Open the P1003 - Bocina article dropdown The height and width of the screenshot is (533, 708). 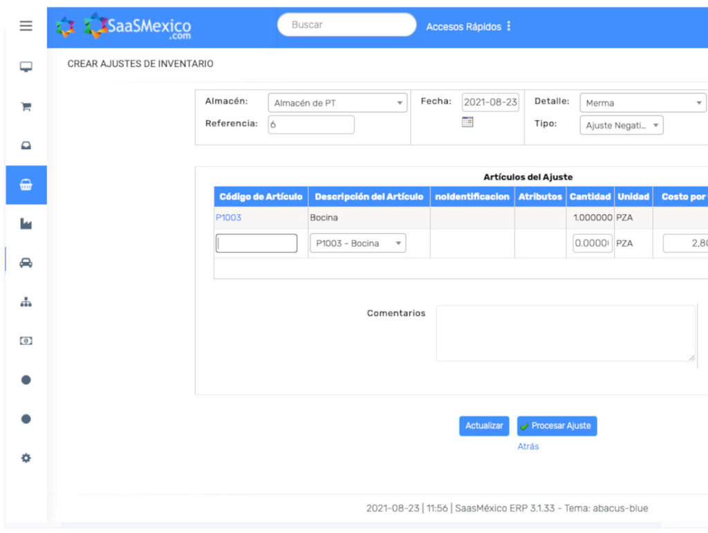click(357, 243)
